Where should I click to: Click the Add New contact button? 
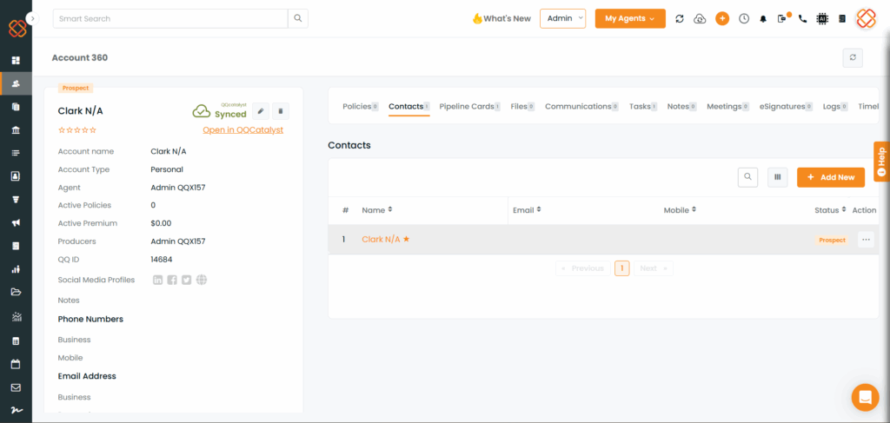click(830, 177)
